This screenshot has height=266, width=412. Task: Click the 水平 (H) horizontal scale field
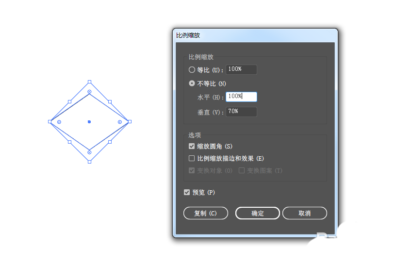241,97
